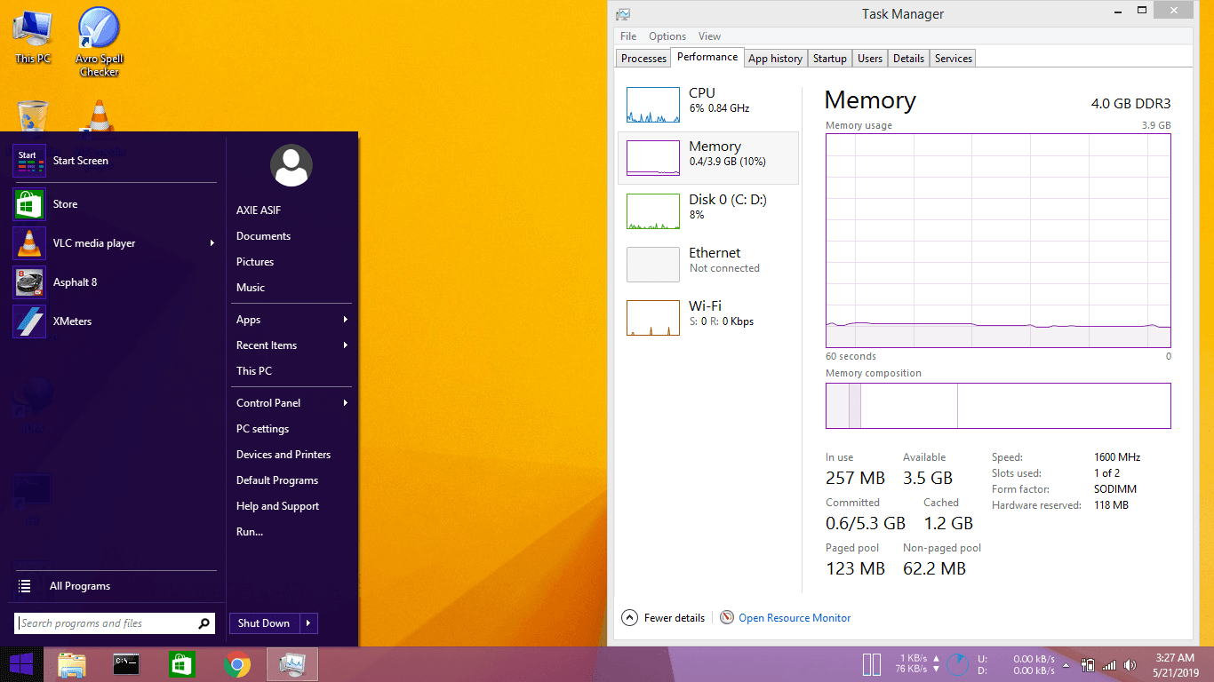
Task: Open VLC media player icon in Start menu
Action: (x=29, y=243)
